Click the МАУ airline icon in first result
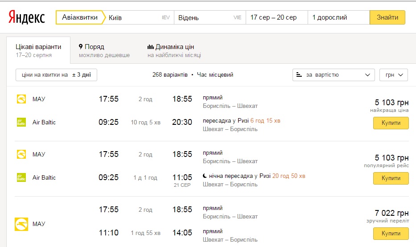 (21, 99)
